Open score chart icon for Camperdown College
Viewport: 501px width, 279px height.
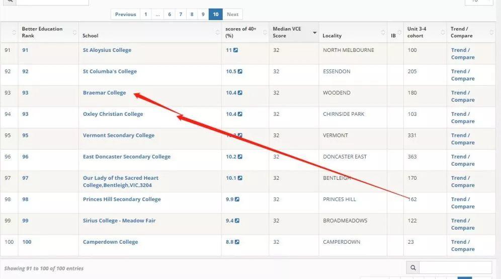click(x=237, y=242)
